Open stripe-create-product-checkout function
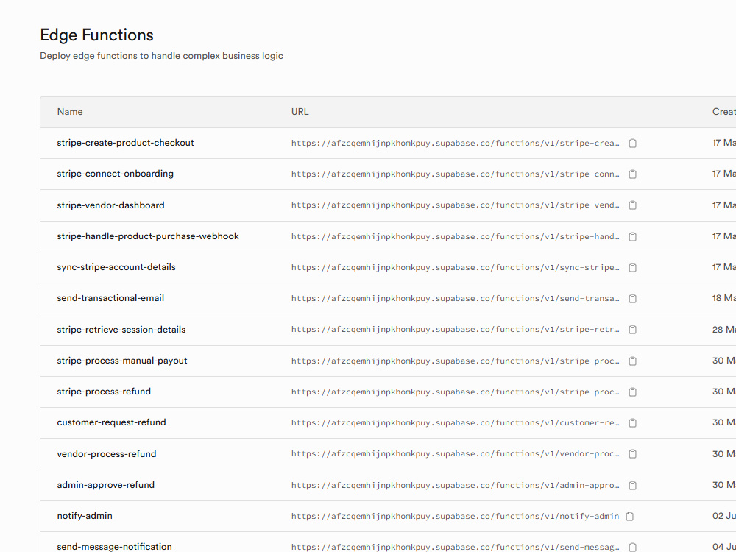The height and width of the screenshot is (552, 736). click(125, 143)
